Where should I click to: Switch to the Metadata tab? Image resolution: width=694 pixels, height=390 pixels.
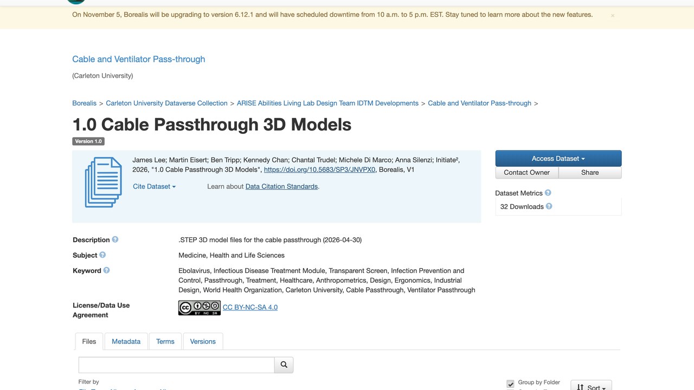click(x=126, y=341)
